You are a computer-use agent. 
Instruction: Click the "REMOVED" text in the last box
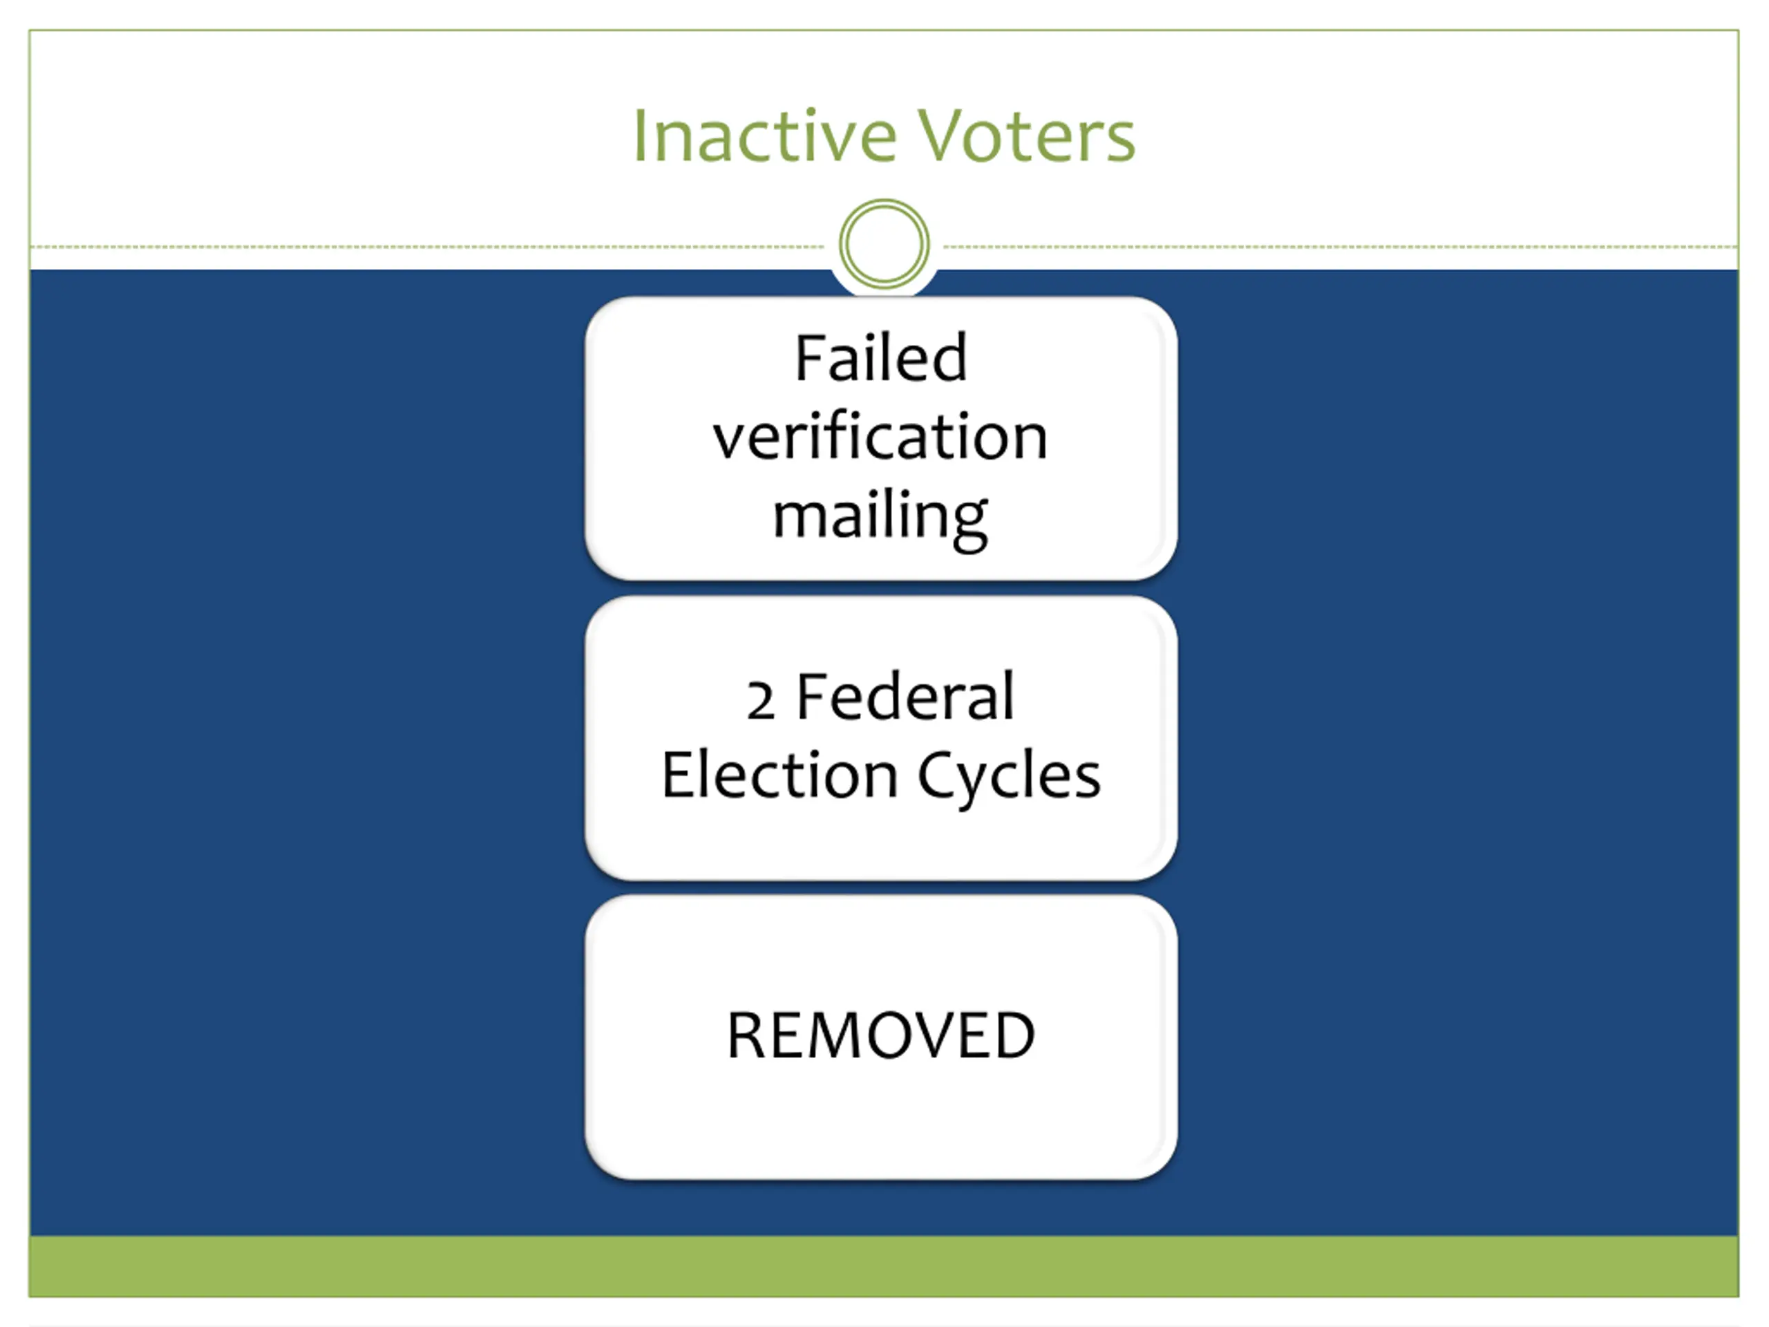coord(880,1035)
